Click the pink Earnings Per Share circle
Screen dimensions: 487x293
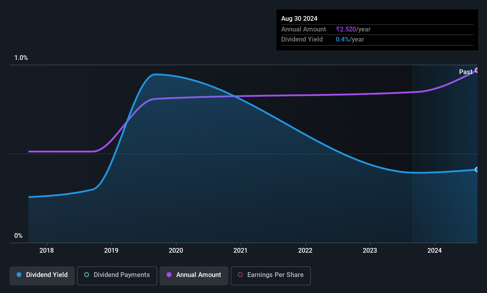(x=240, y=275)
